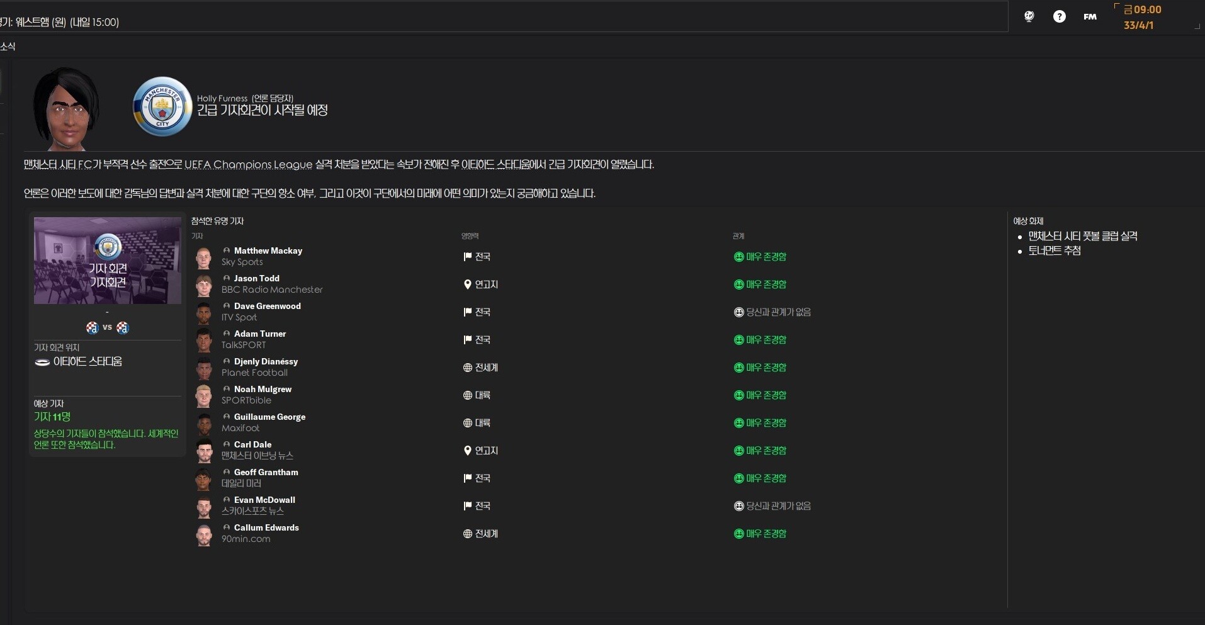Click 매우 존경함 in Guillaume George's row

pos(766,423)
